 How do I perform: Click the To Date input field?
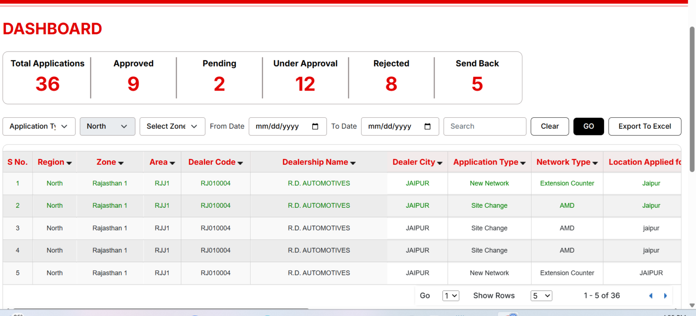(x=400, y=126)
